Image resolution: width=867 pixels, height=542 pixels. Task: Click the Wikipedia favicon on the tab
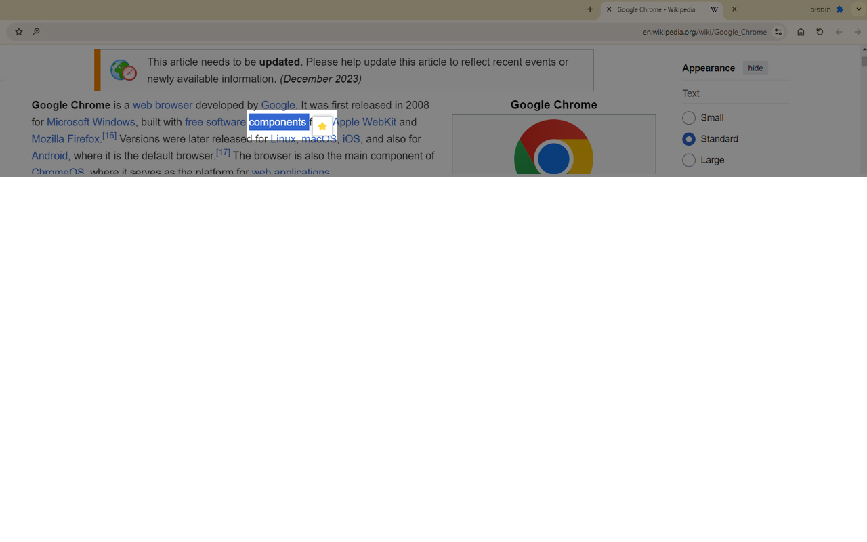coord(714,9)
